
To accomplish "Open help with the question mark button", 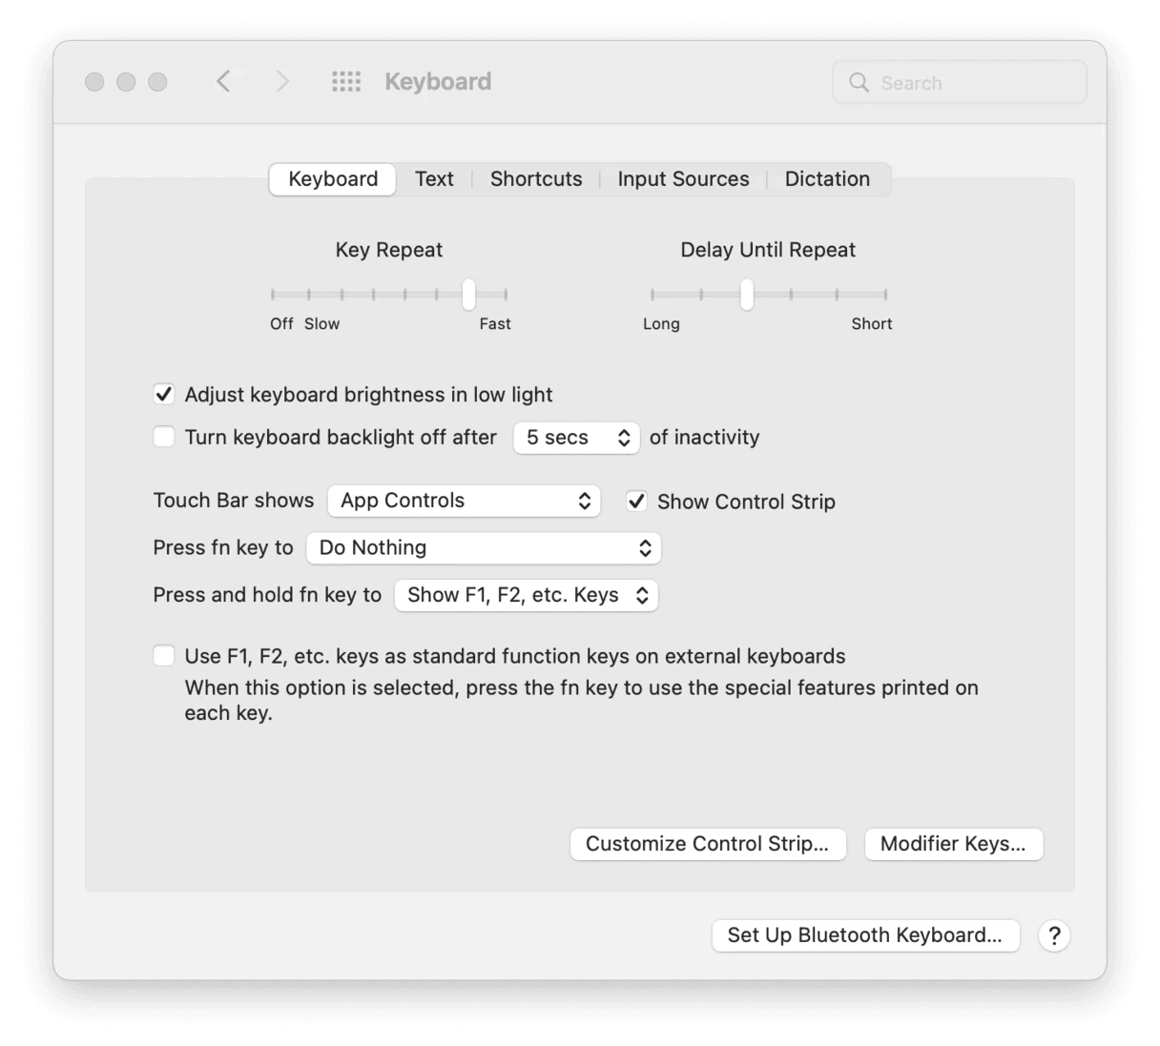I will pyautogui.click(x=1054, y=935).
